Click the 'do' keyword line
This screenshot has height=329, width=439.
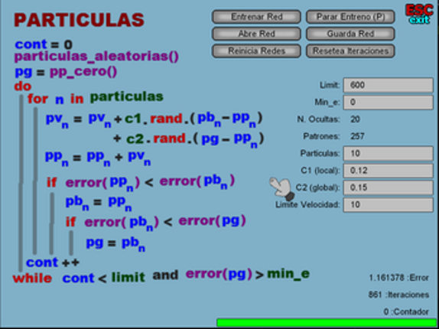coord(23,86)
